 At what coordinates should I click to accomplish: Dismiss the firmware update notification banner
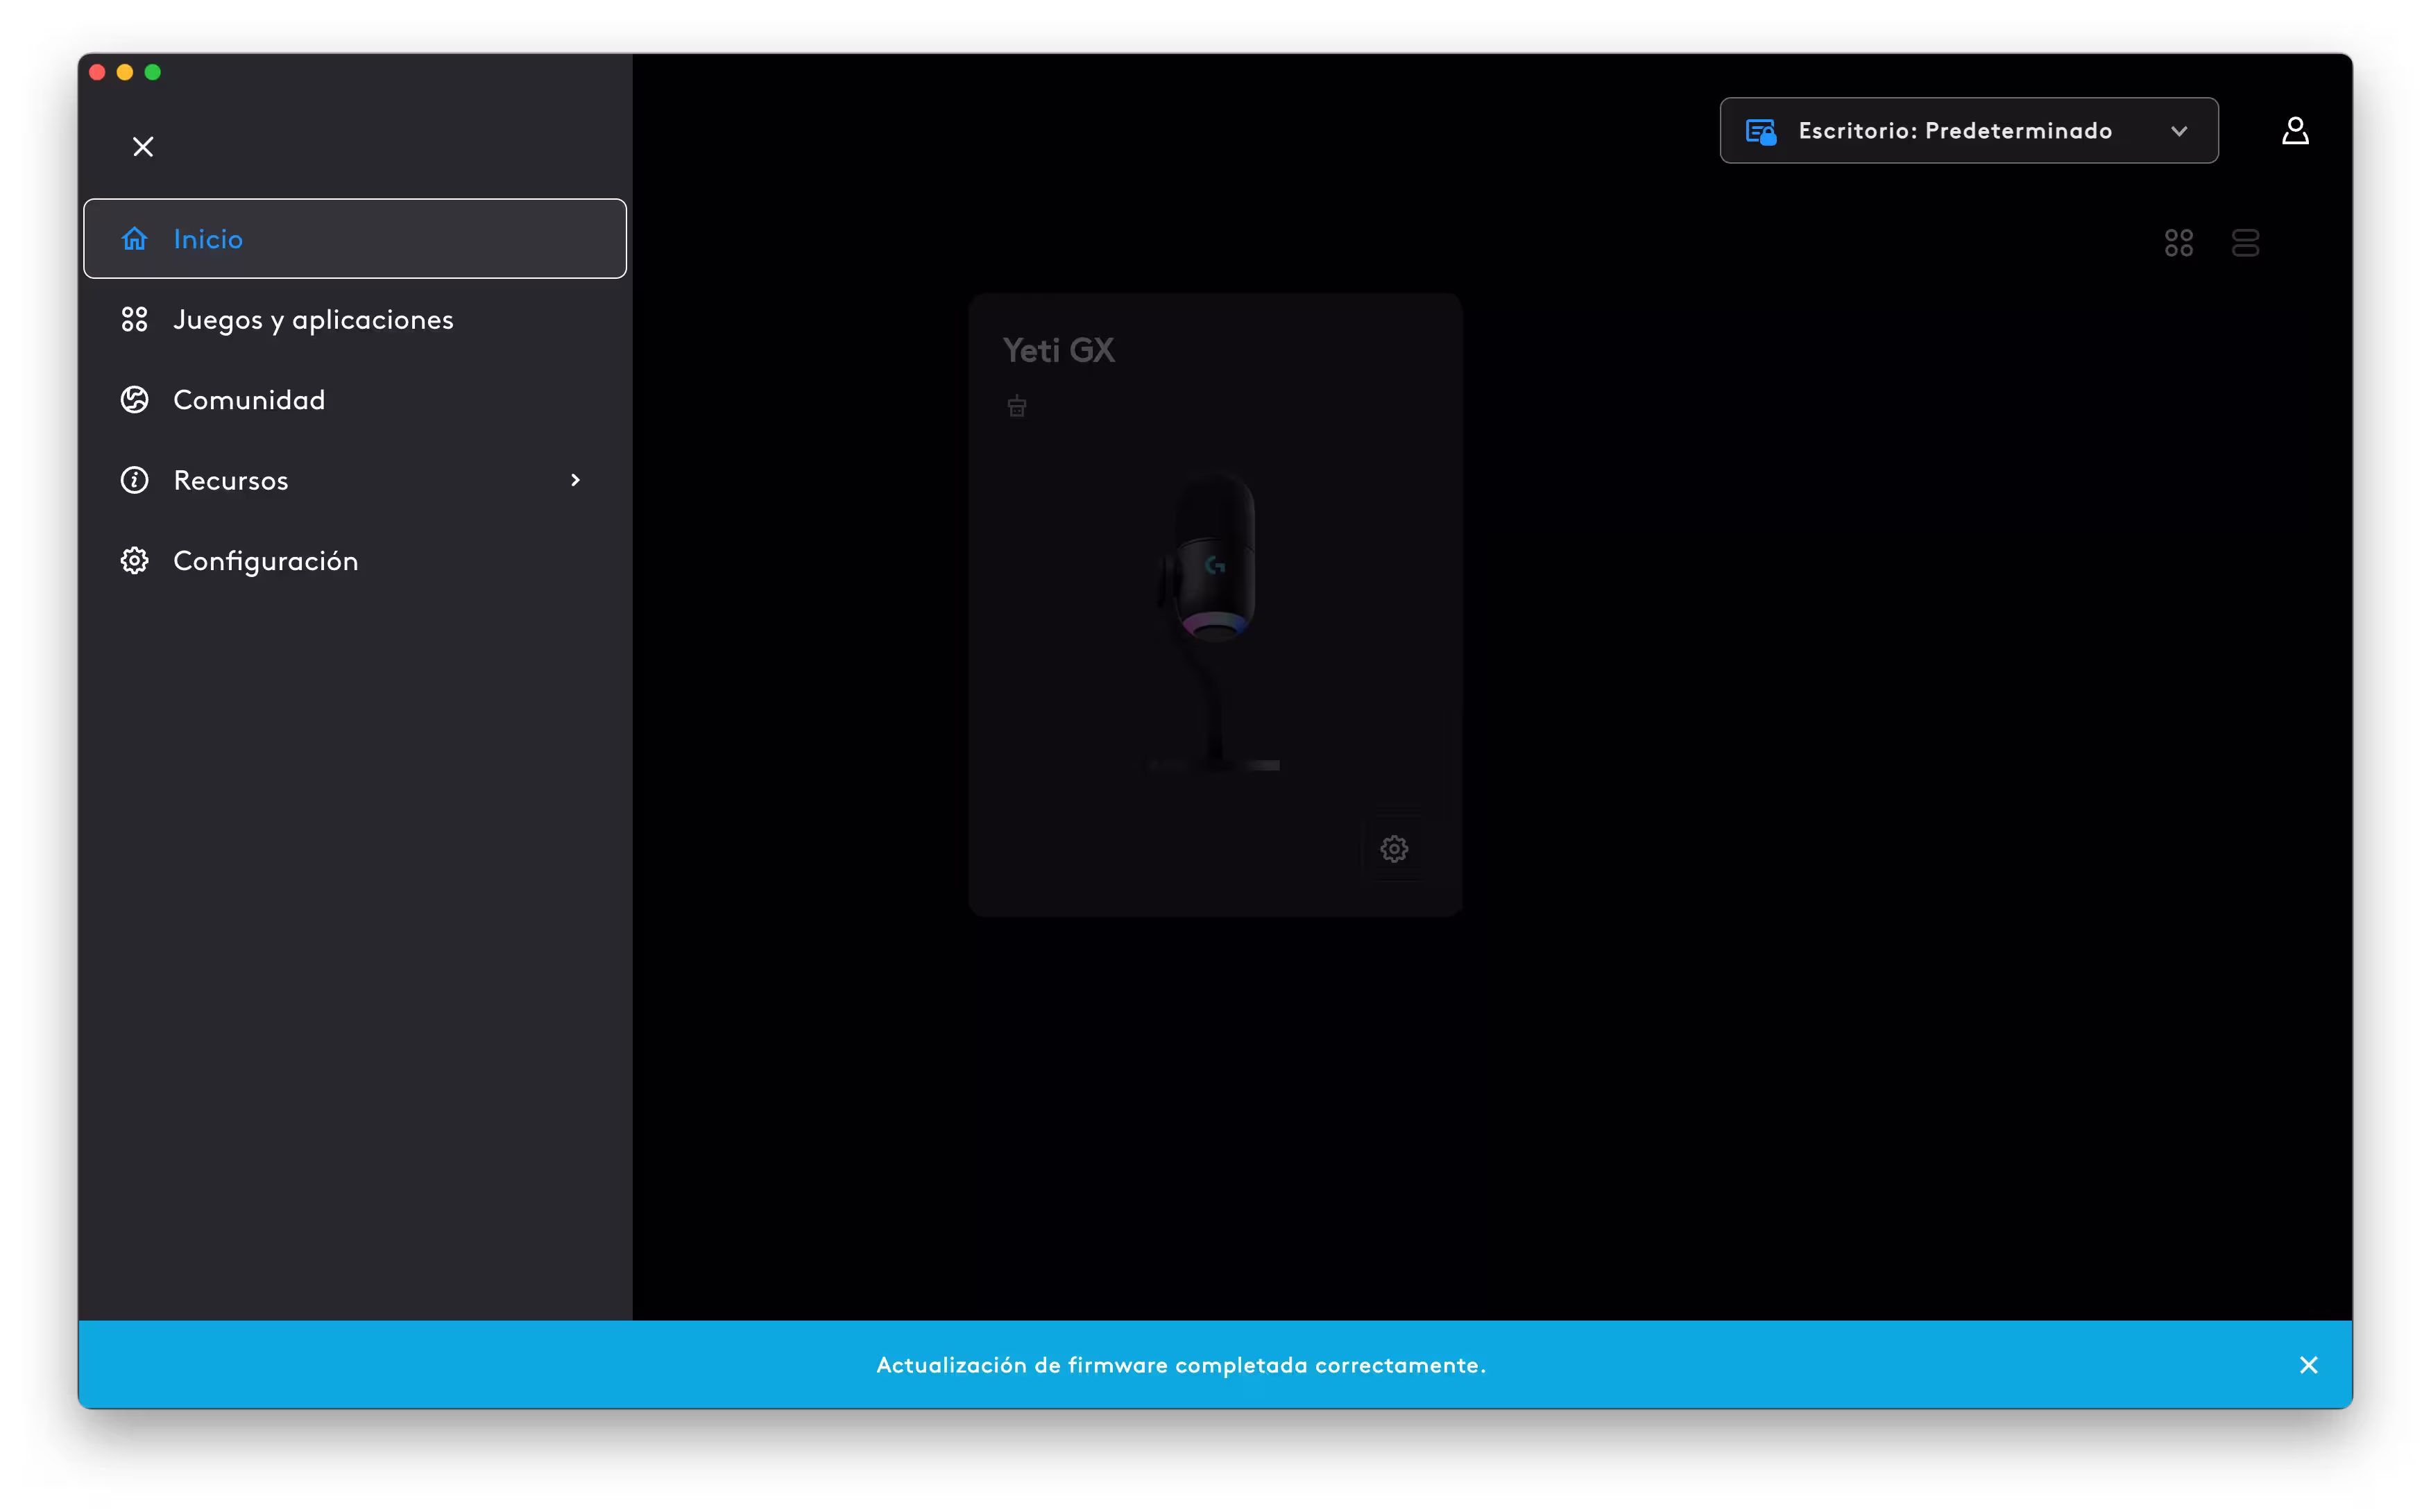click(2308, 1365)
